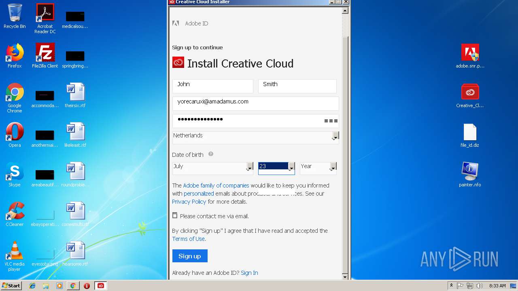Click the last name field 'Smith'

click(x=297, y=86)
